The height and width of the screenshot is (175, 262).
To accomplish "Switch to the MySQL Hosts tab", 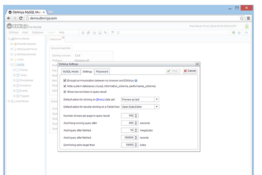I will [71, 72].
